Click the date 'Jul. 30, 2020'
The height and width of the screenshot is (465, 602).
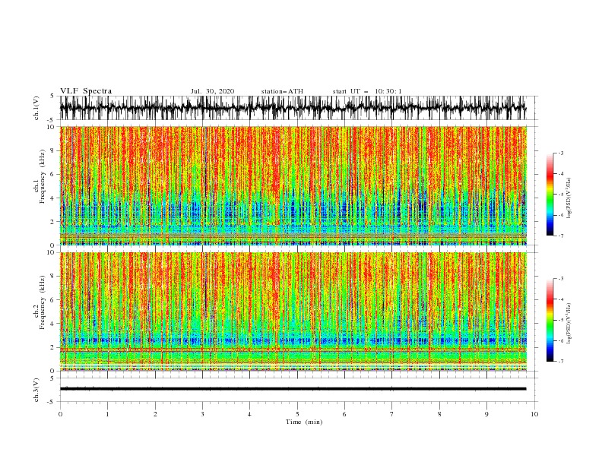(212, 91)
